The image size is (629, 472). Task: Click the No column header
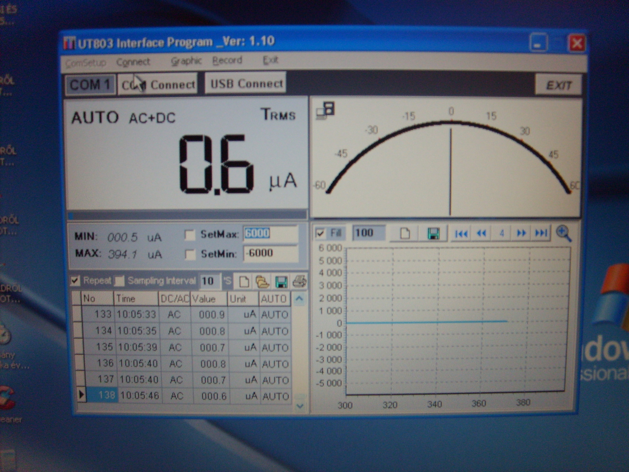(x=97, y=299)
